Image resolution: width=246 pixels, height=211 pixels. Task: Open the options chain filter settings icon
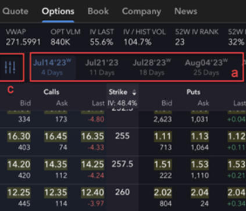point(10,67)
